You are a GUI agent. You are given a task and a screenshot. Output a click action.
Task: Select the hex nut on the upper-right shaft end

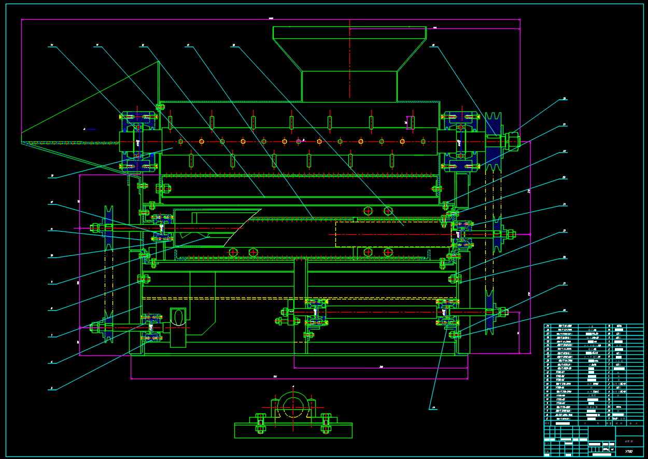tap(513, 141)
